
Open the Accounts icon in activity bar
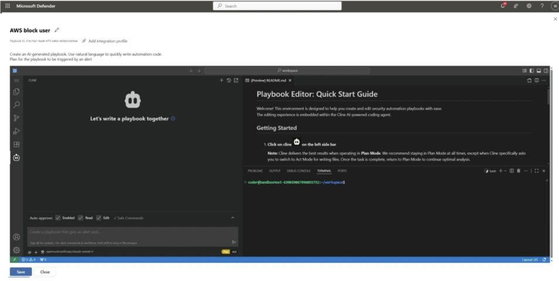16,237
